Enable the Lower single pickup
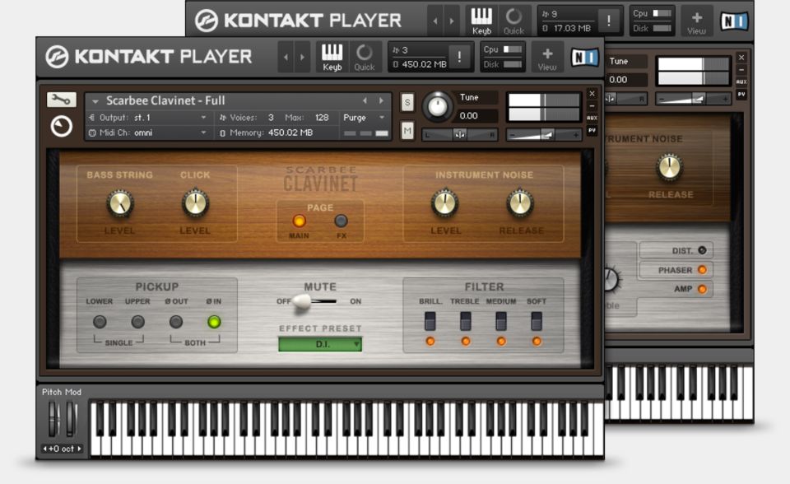Image resolution: width=790 pixels, height=484 pixels. (x=100, y=322)
